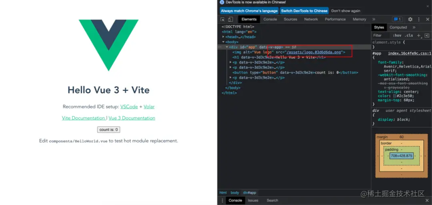The height and width of the screenshot is (205, 432).
Task: Click the count is: 0 page button
Action: tap(108, 129)
